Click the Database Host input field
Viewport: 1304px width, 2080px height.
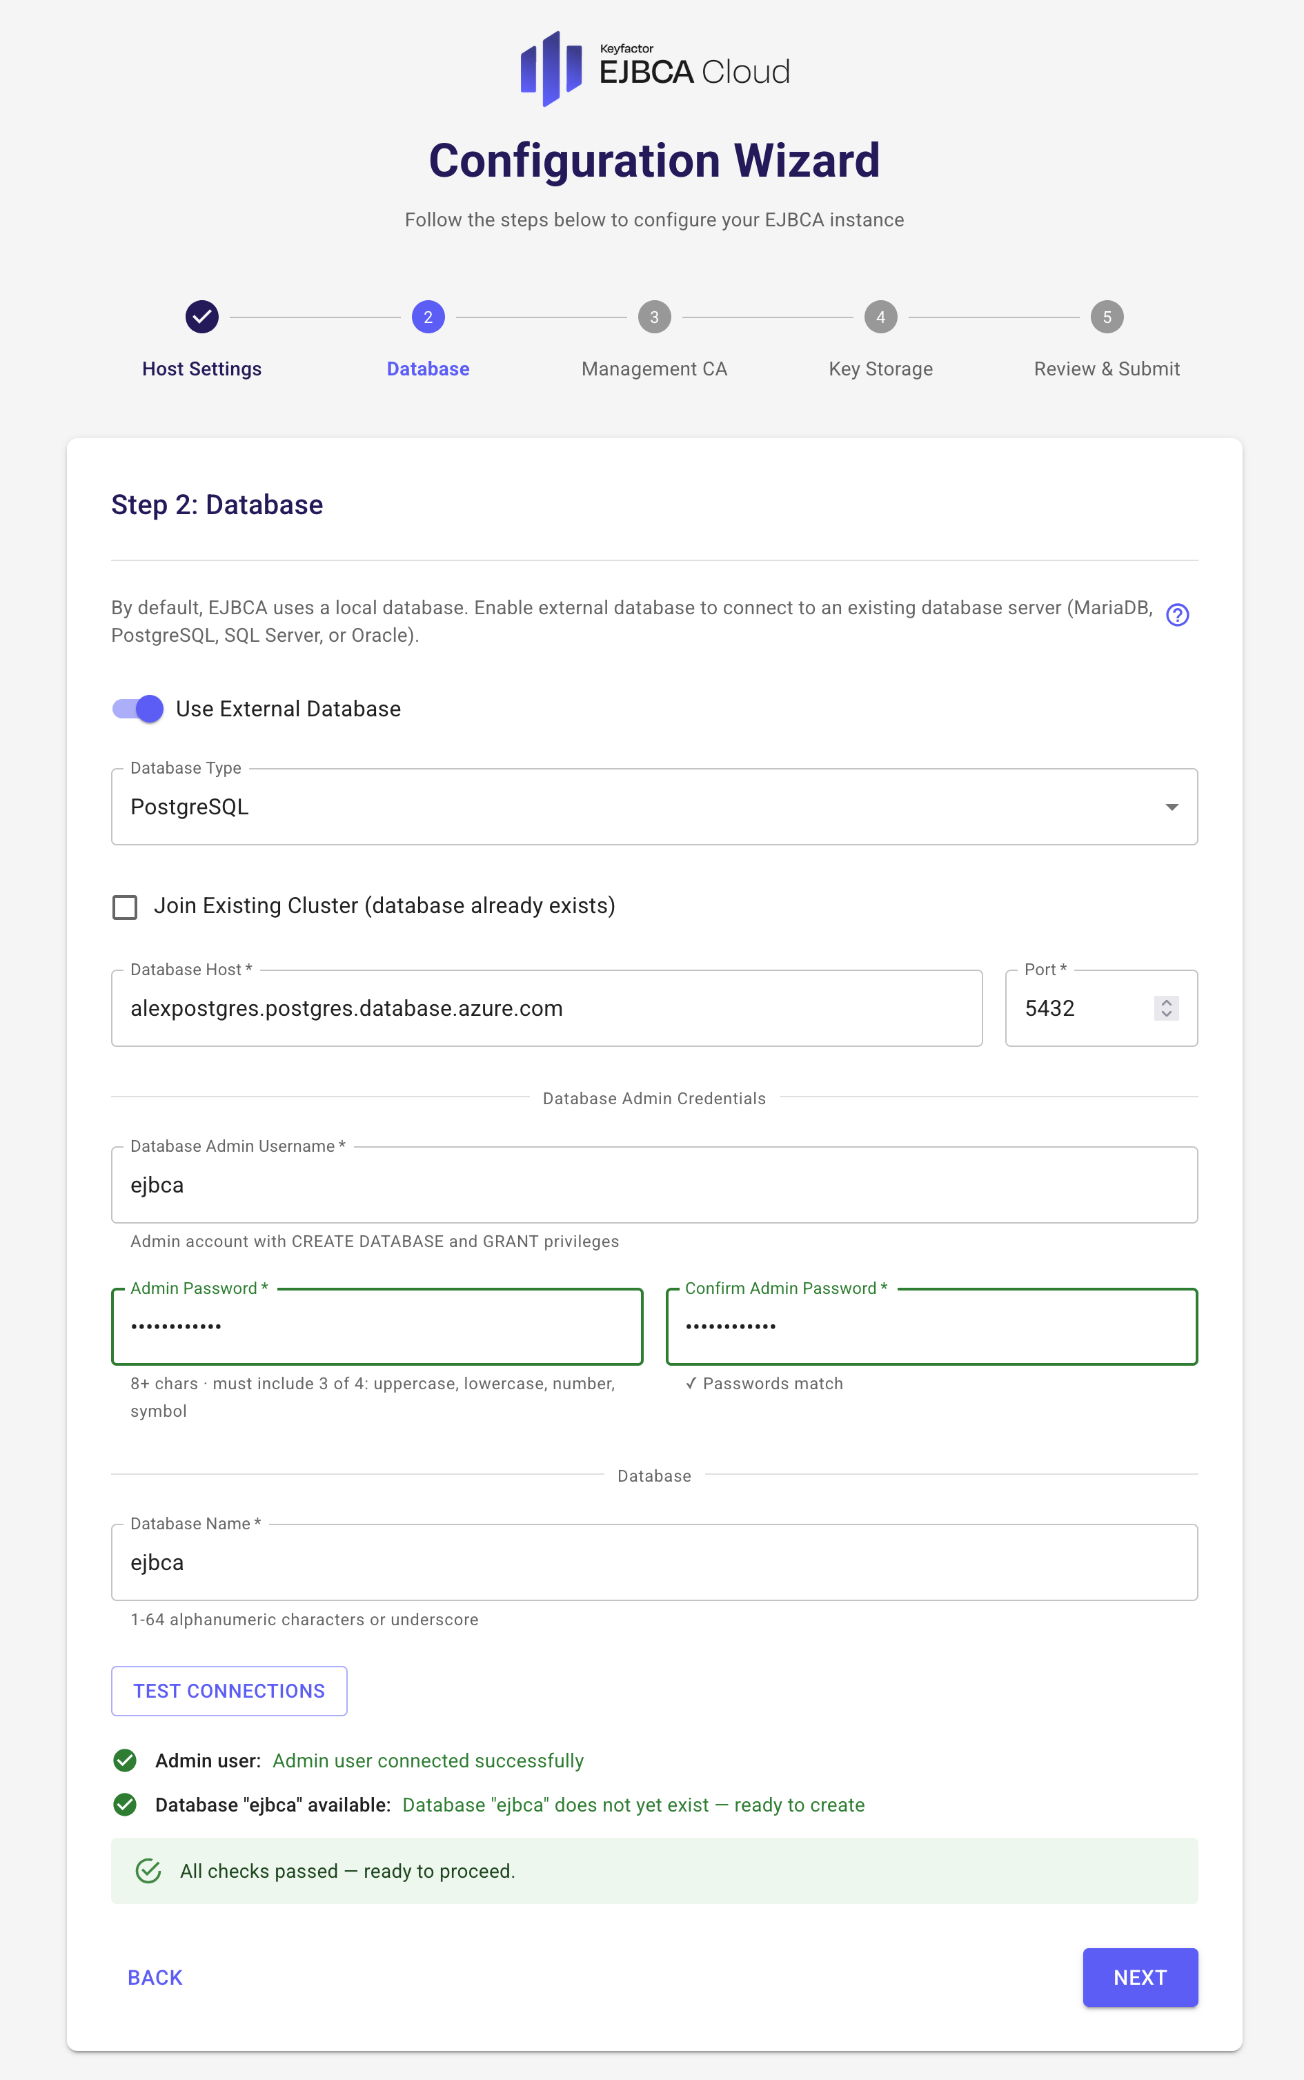coord(546,1008)
